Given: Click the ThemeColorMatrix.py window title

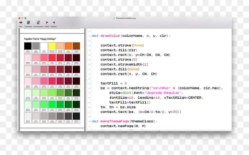Looking at the screenshot, I should pyautogui.click(x=126, y=18).
